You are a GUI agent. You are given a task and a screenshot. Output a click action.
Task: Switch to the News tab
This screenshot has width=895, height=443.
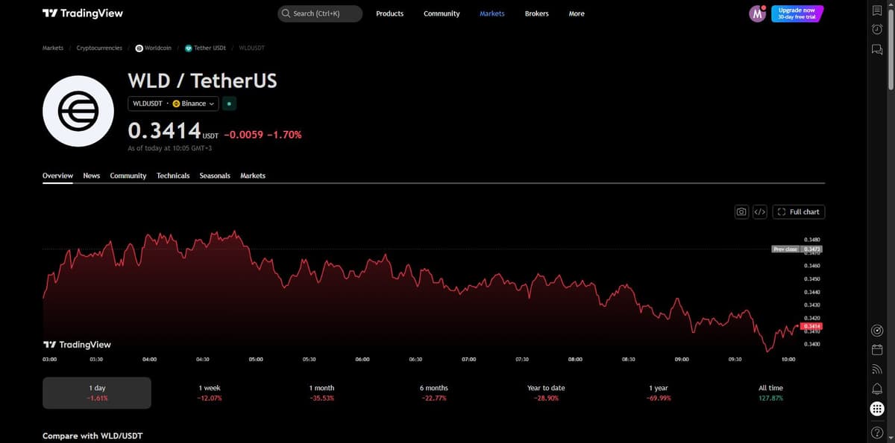point(92,176)
